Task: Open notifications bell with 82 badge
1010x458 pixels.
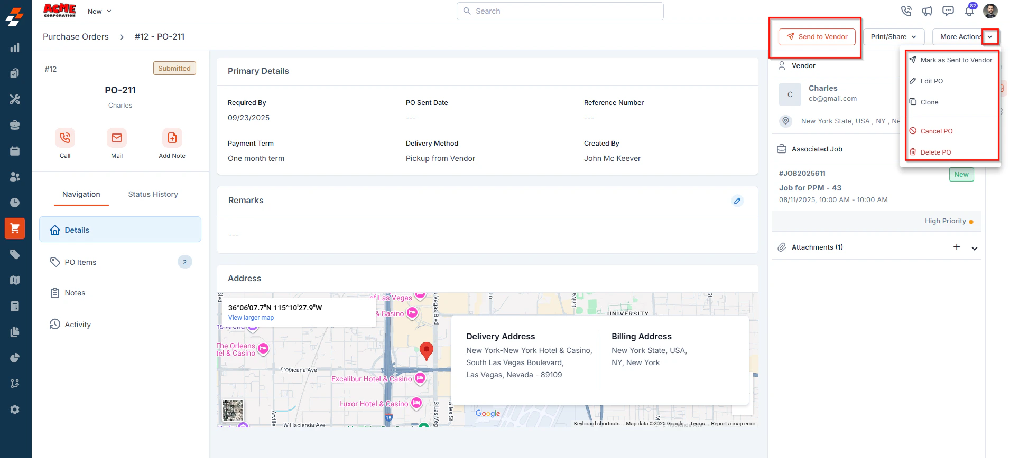Action: tap(970, 10)
